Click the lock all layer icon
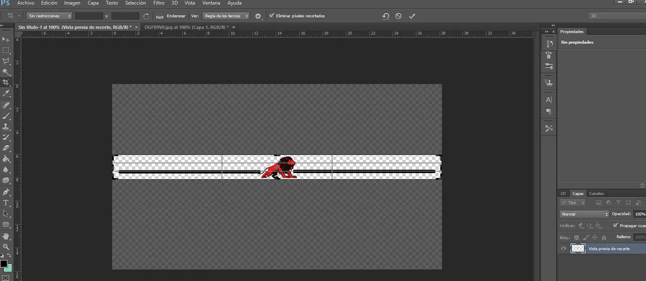 point(604,237)
